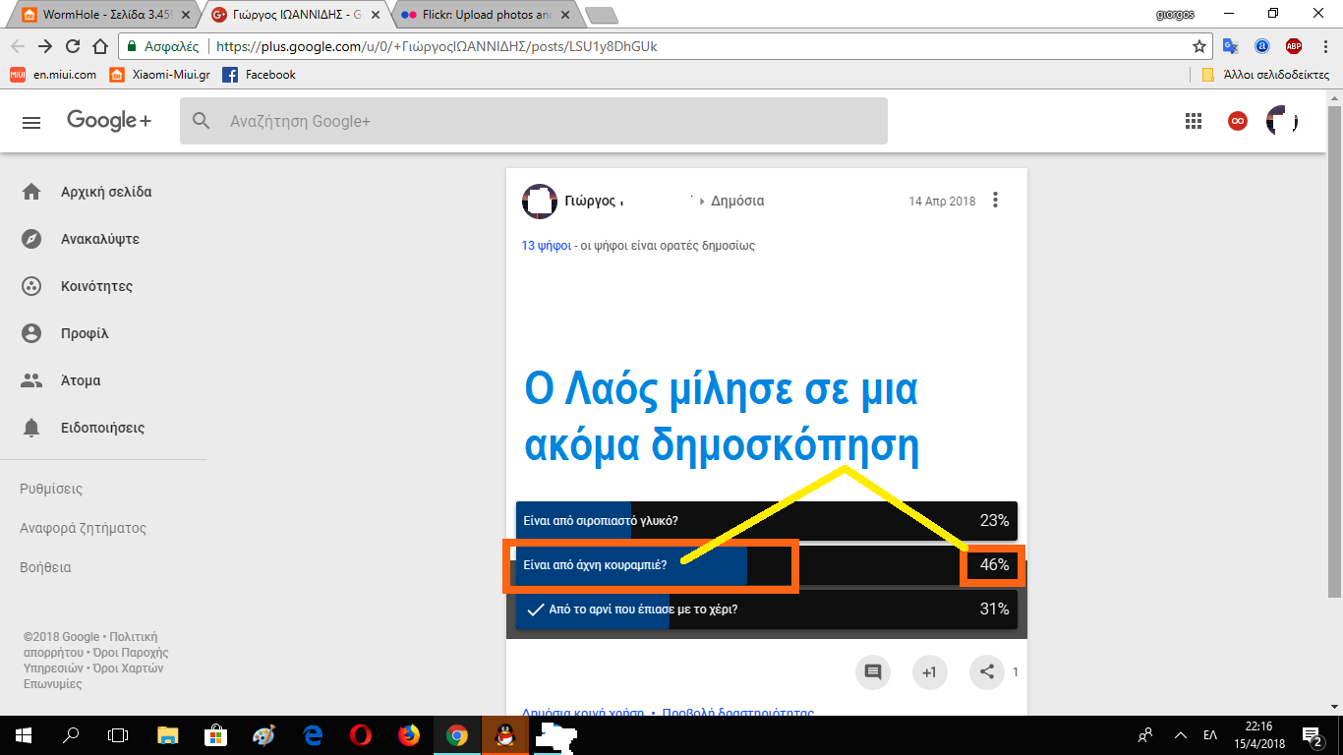The width and height of the screenshot is (1343, 755).
Task: Expand the "Άλλοι σελιδοδείκτες" bookmarks folder
Action: pyautogui.click(x=1265, y=75)
